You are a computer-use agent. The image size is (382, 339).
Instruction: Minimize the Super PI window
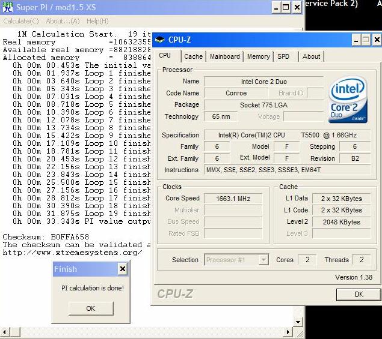276,7
